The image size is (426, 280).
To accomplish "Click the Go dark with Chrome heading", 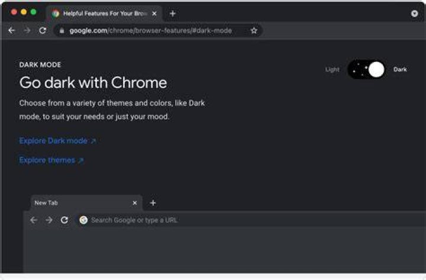I will 93,83.
